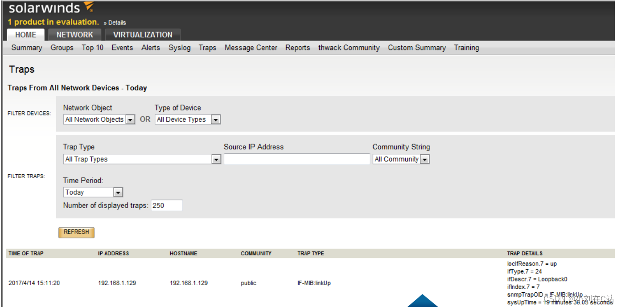Open Groups menu item

62,48
